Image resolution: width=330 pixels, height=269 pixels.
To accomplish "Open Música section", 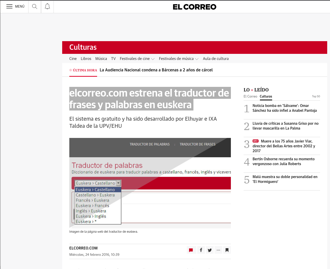I will click(101, 59).
